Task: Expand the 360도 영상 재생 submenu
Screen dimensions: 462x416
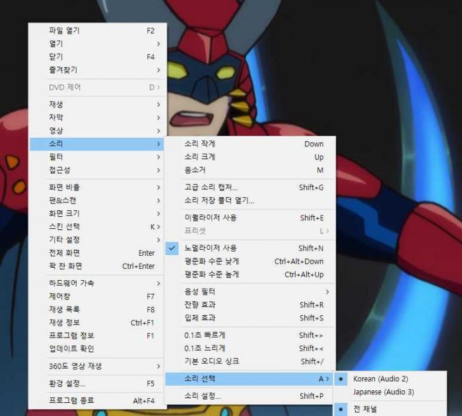Action: coord(97,367)
